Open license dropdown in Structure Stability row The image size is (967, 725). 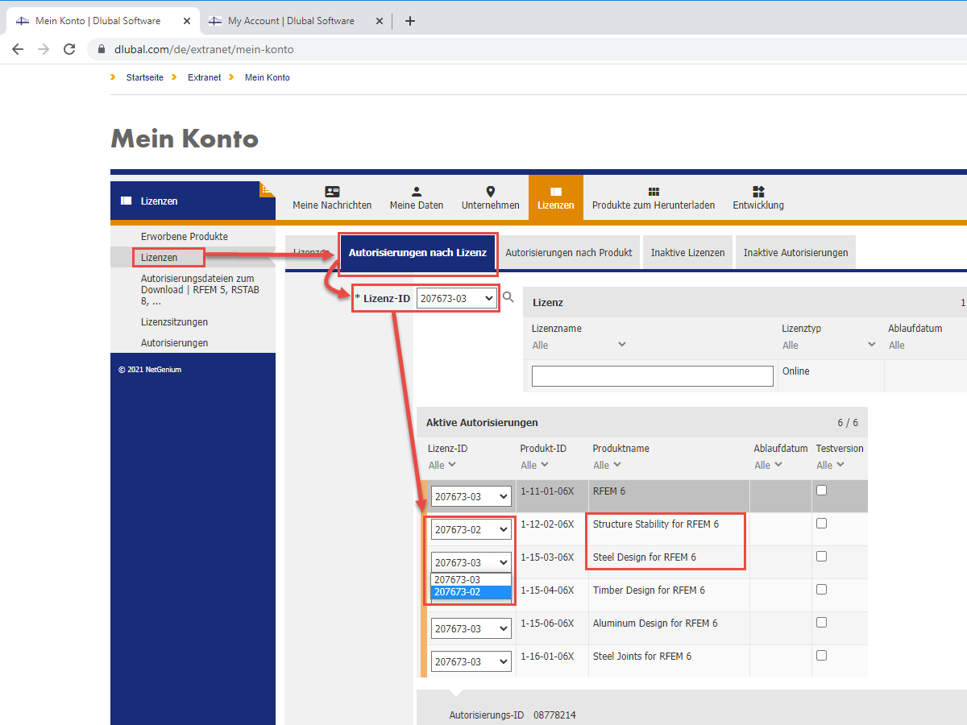coord(471,529)
